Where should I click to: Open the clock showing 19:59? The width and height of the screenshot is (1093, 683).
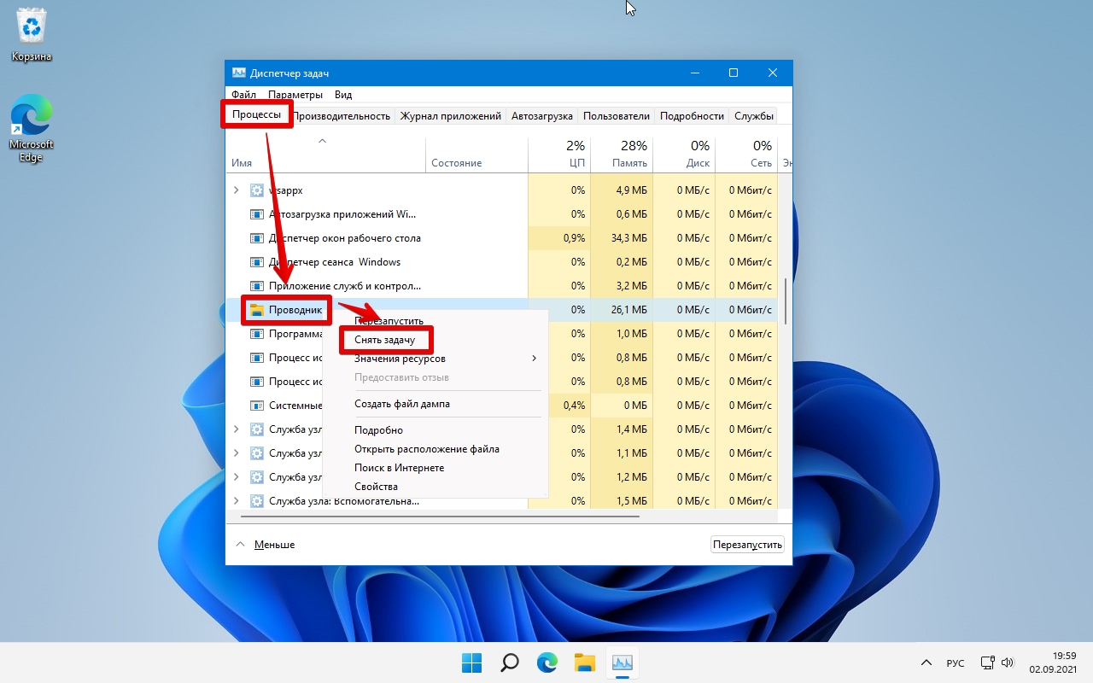point(1051,663)
